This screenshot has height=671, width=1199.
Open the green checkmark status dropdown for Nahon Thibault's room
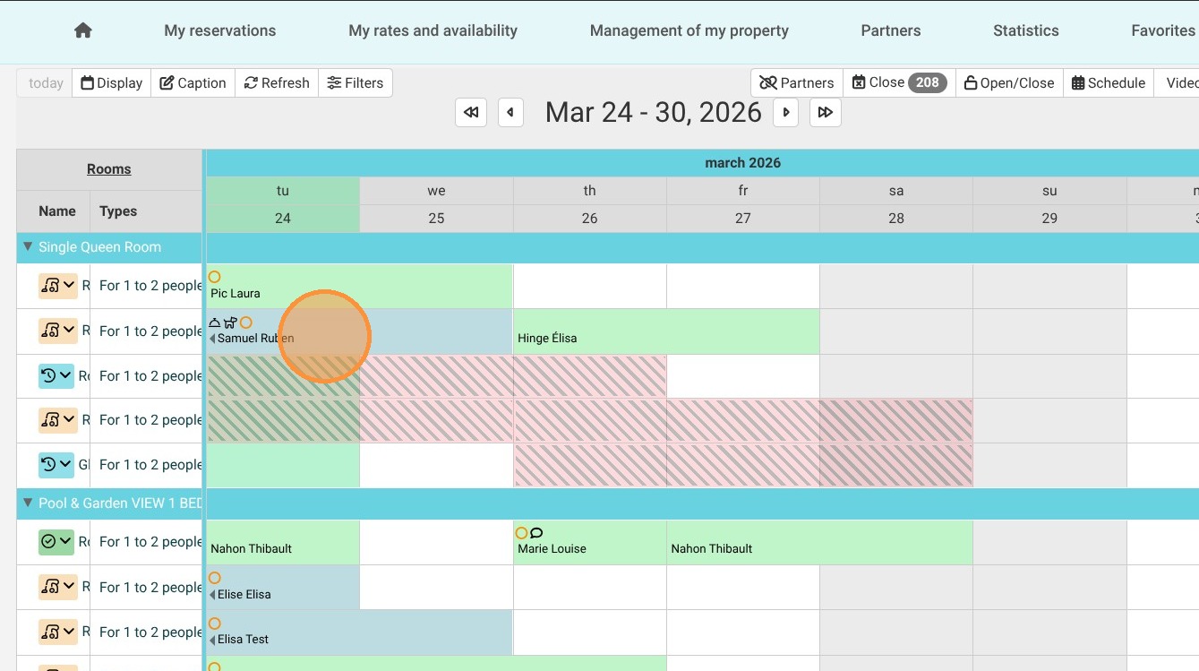(x=56, y=542)
